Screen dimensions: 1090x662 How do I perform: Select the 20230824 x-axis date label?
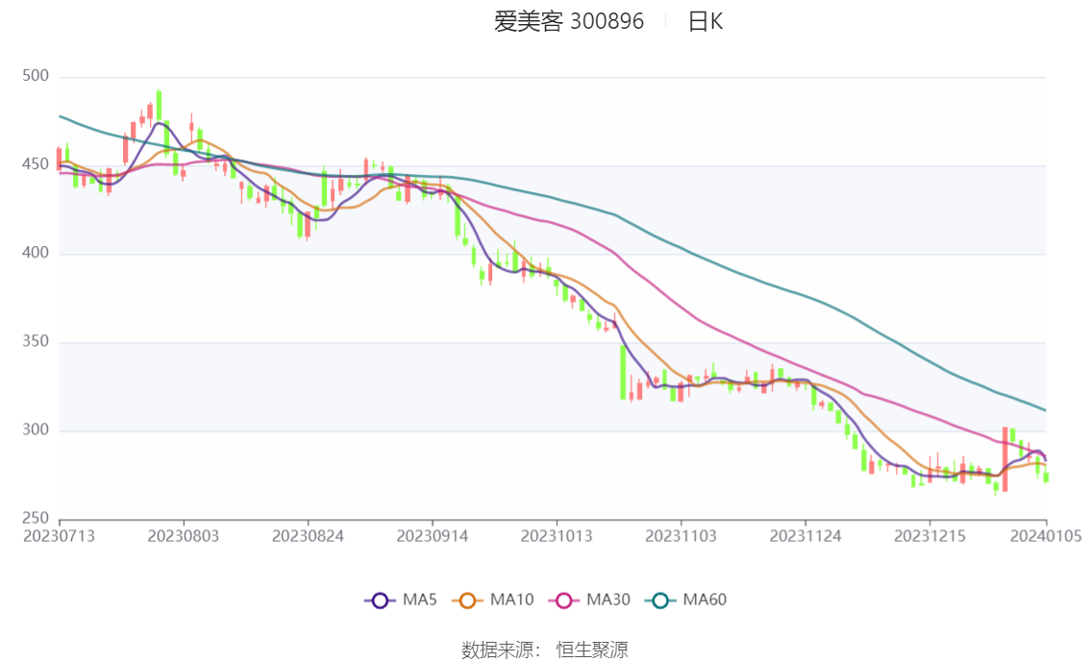[x=308, y=536]
